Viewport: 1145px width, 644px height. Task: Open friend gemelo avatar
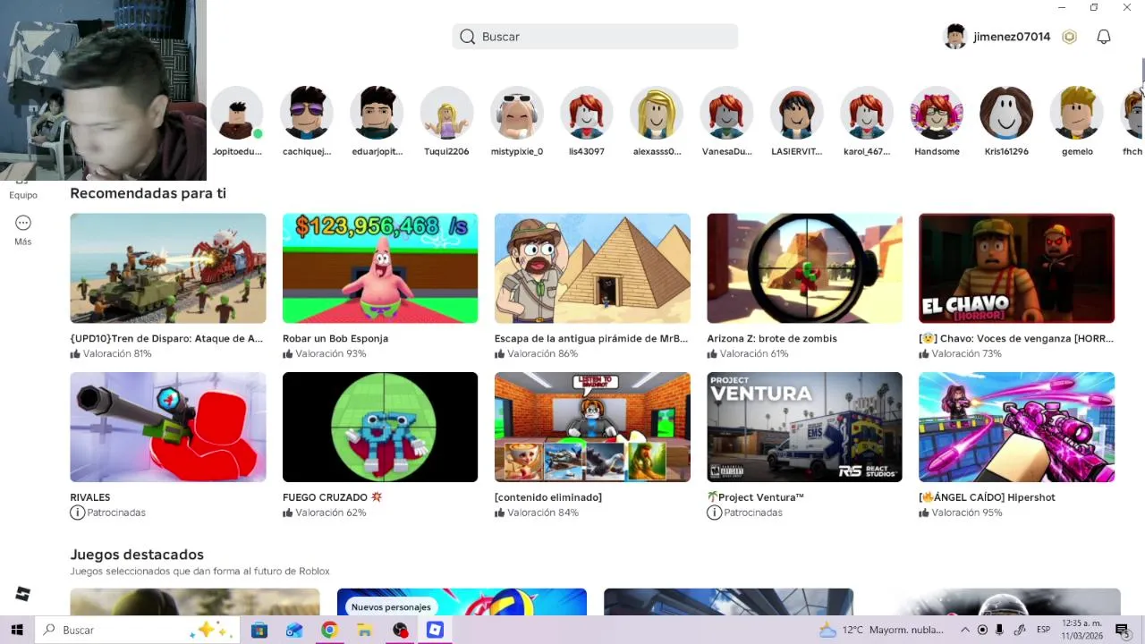coord(1077,113)
